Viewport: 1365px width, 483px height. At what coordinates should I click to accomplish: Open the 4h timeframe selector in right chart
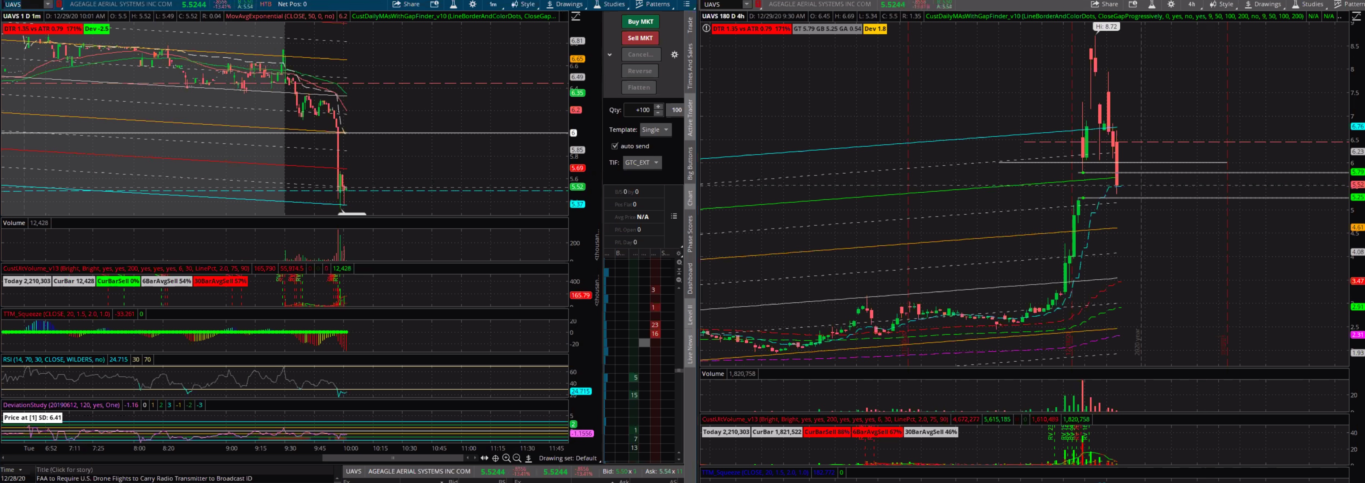pos(1192,4)
